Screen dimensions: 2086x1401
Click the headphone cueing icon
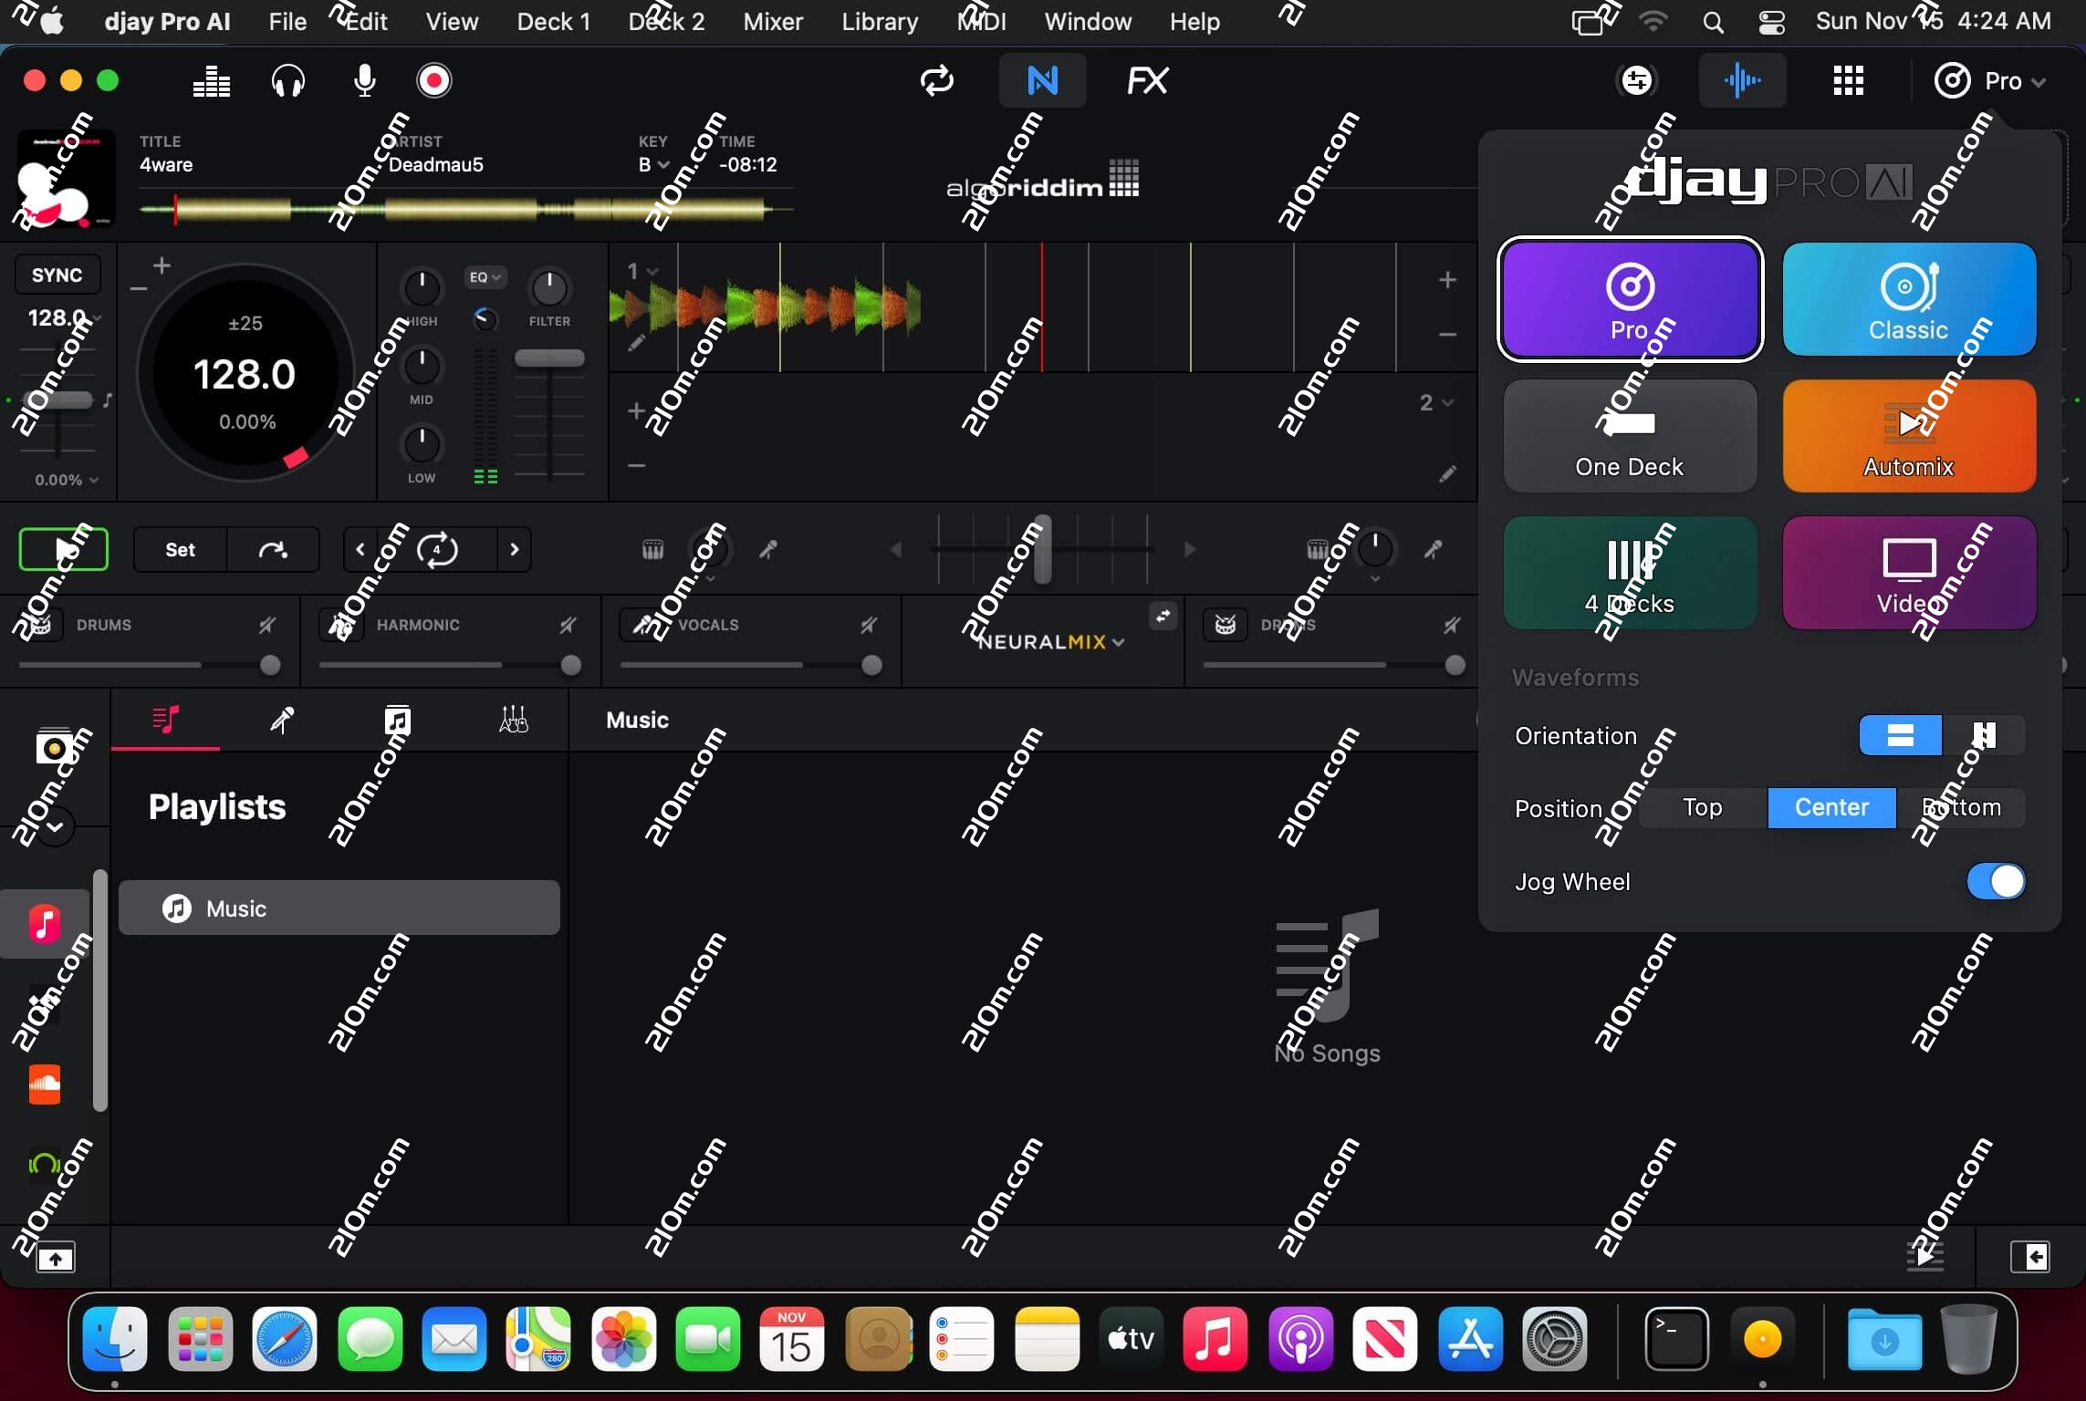coord(287,79)
